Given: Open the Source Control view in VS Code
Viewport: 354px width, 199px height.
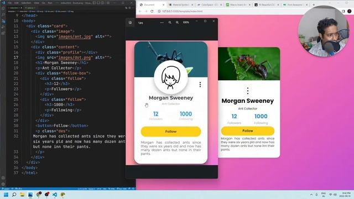Looking at the screenshot, I should pyautogui.click(x=3, y=21).
